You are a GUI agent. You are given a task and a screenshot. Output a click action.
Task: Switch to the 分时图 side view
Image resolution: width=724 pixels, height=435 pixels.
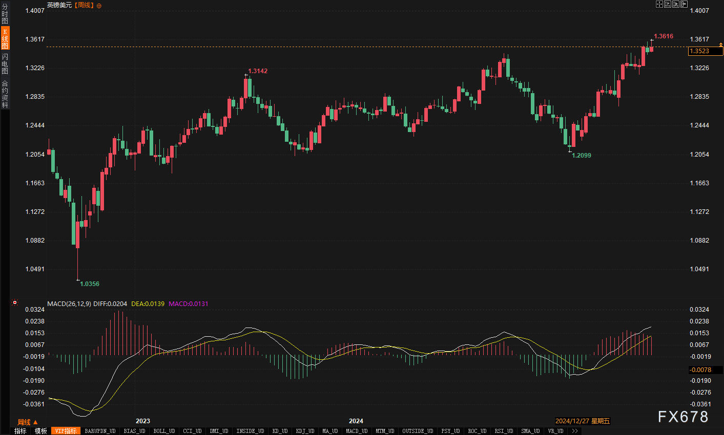coord(5,14)
